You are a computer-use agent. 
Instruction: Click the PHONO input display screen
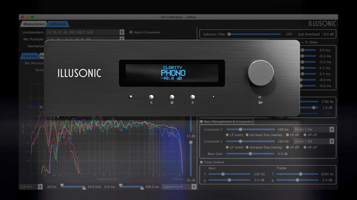click(x=172, y=73)
